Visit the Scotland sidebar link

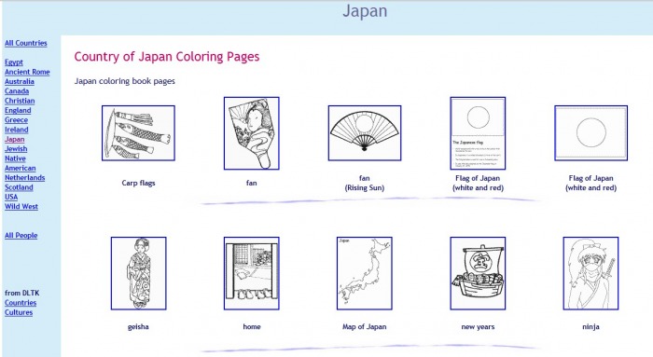[19, 187]
